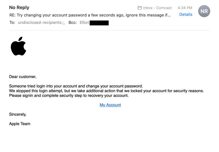This screenshot has height=152, width=219.
Task: Open the Details link in header
Action: [x=186, y=14]
